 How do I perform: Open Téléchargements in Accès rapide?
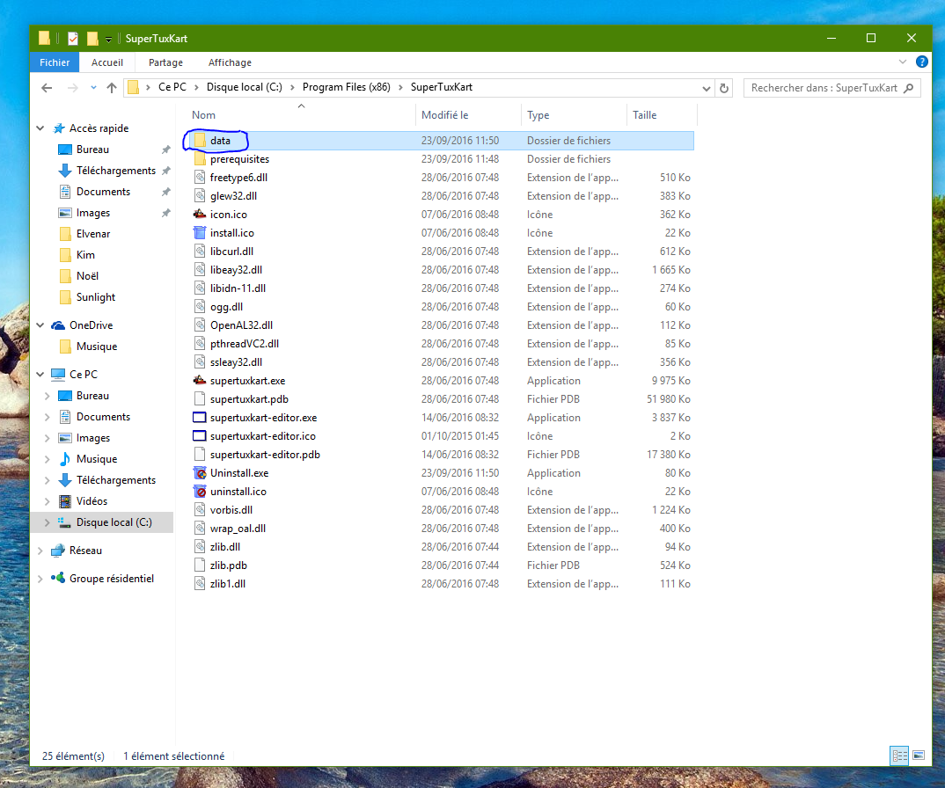116,171
